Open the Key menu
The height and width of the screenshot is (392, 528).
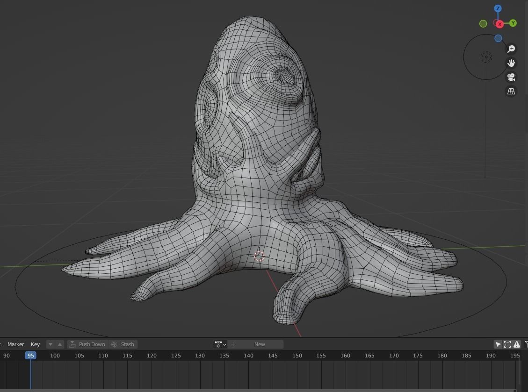35,344
